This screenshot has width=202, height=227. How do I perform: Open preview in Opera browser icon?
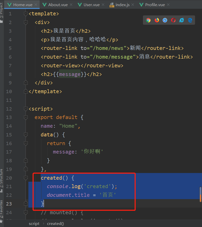point(173,20)
